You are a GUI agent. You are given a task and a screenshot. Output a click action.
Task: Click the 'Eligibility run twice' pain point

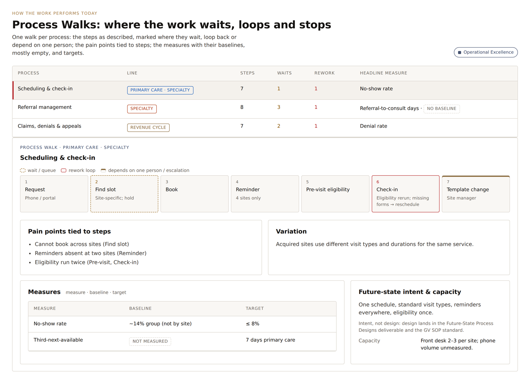point(87,263)
